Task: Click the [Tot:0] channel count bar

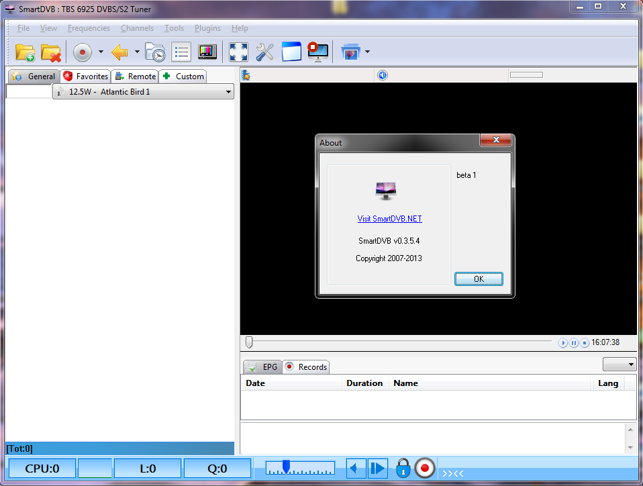Action: click(119, 448)
